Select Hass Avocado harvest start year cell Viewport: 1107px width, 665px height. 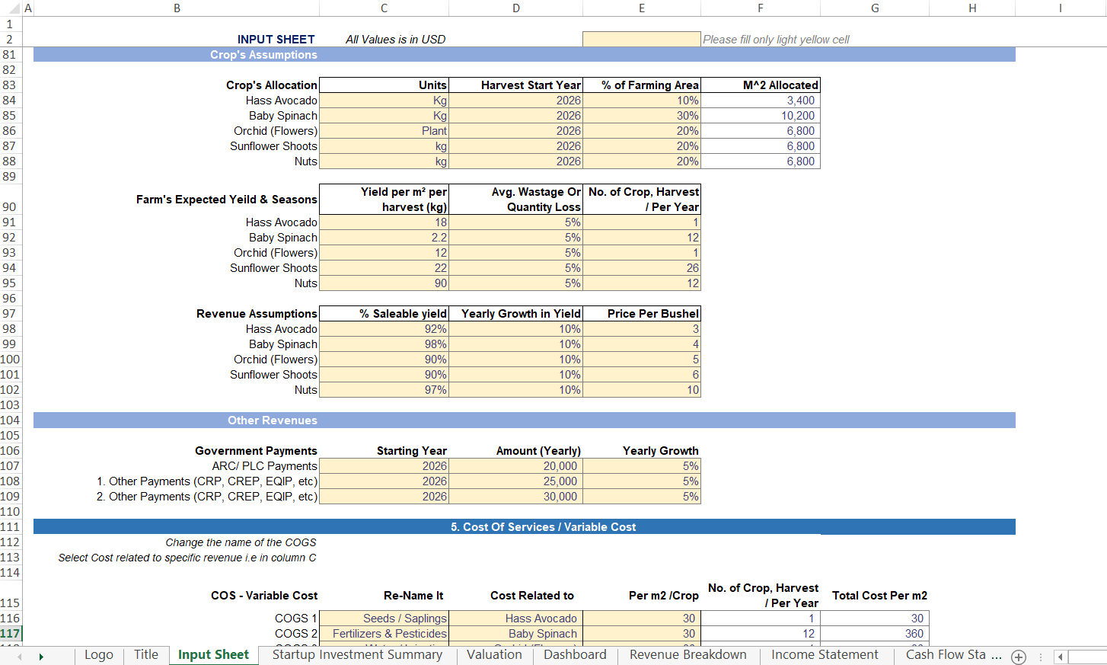(x=515, y=101)
